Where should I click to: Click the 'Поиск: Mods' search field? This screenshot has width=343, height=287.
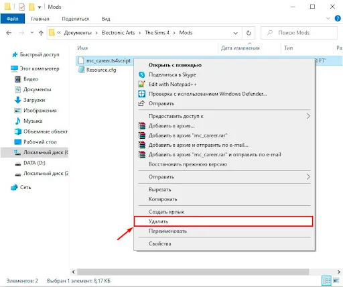tap(299, 33)
